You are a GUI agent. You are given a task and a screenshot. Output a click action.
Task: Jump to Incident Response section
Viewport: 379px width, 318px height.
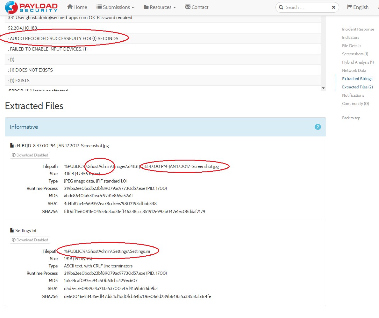(358, 29)
